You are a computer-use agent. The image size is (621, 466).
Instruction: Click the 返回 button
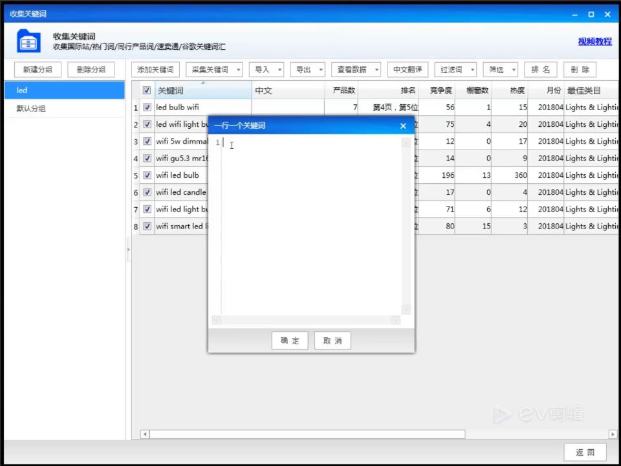[x=585, y=452]
